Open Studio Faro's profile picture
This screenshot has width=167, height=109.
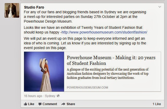coord(12,11)
